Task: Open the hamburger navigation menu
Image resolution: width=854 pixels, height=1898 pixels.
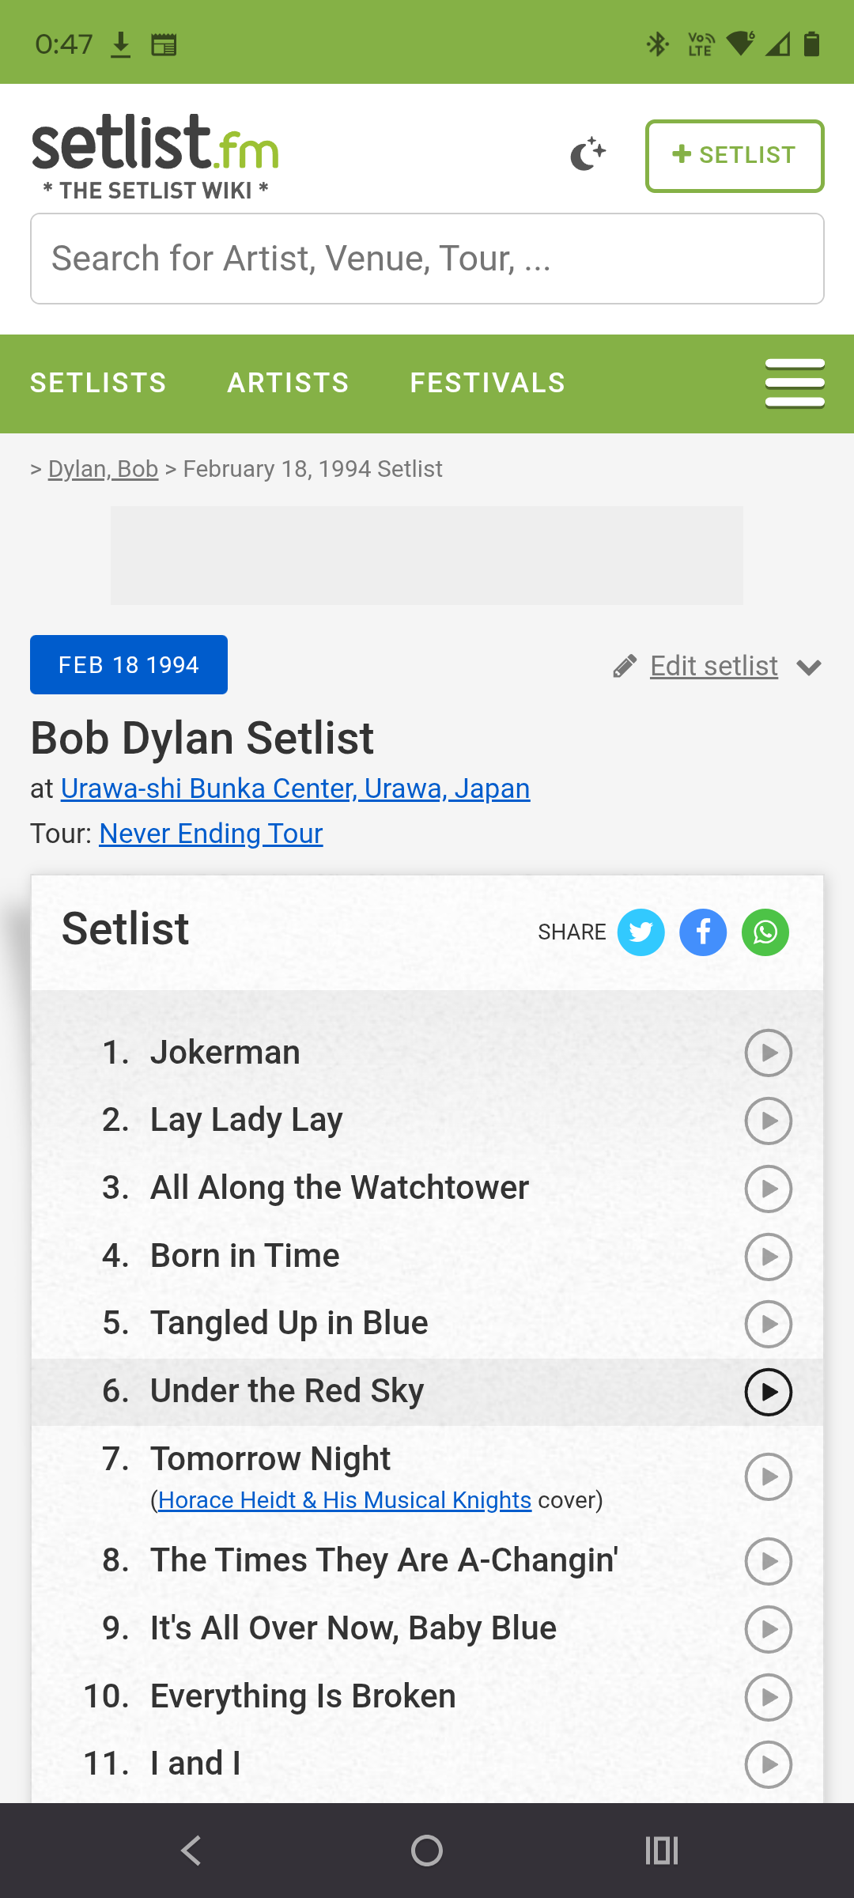Action: click(795, 384)
